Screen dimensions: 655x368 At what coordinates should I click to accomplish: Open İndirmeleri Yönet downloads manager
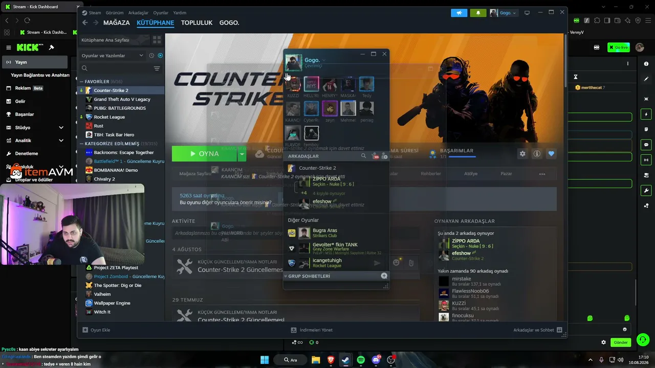coord(312,330)
